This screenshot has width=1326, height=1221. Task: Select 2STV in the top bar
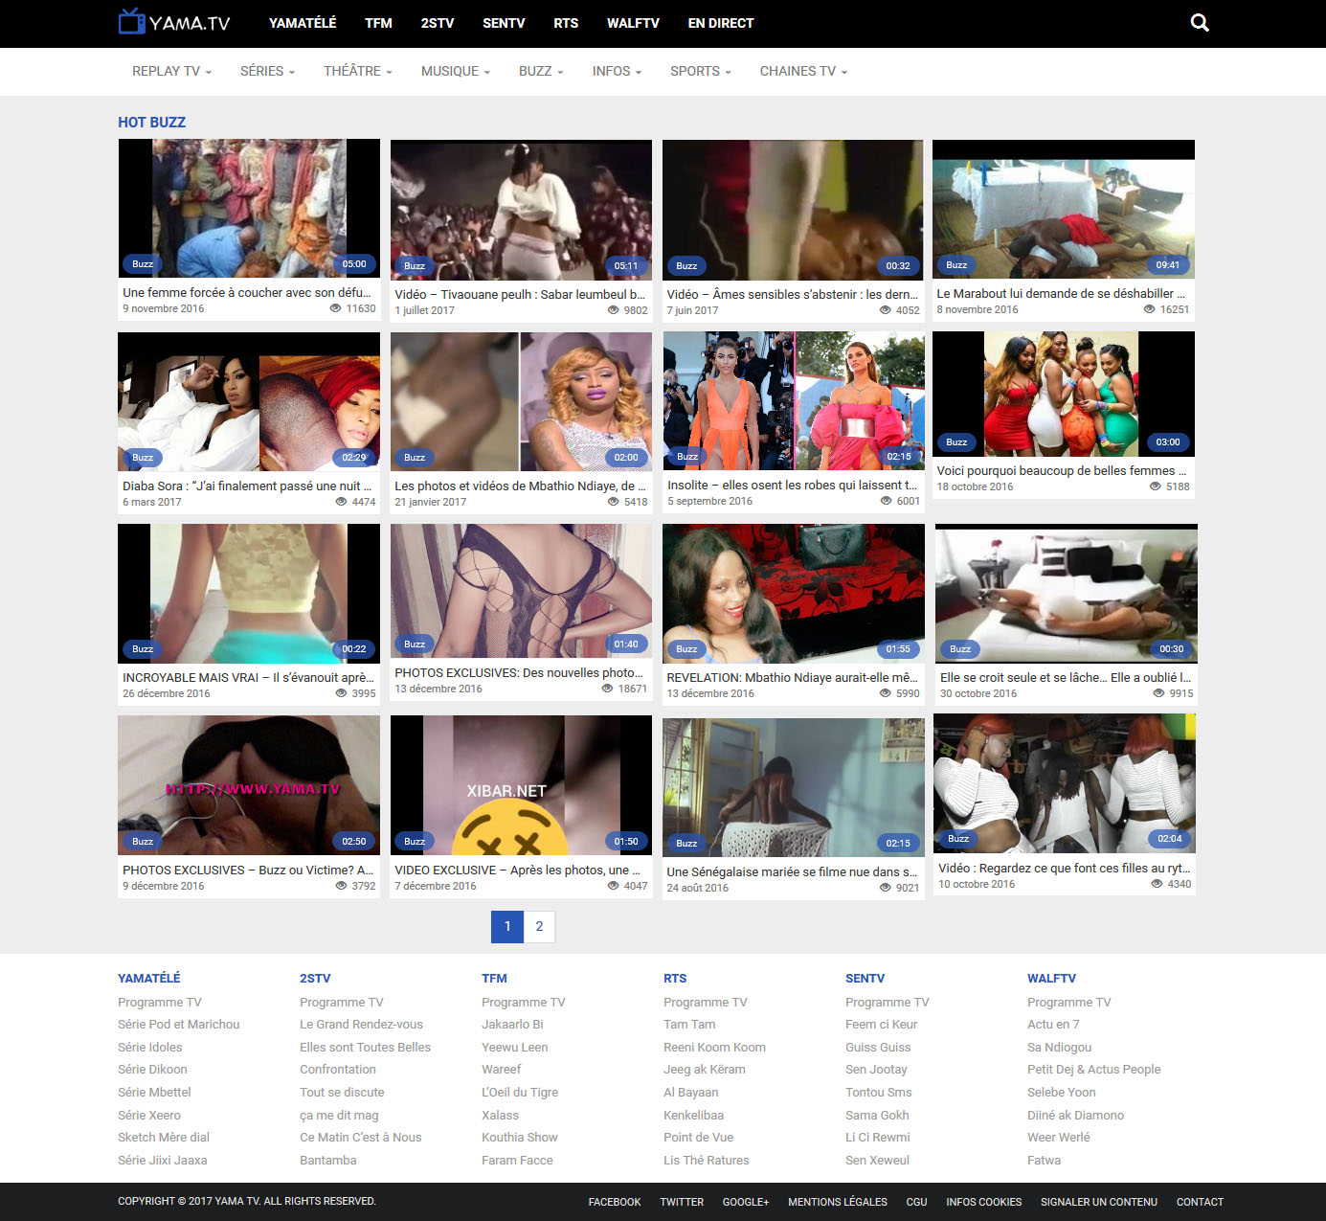pos(438,23)
